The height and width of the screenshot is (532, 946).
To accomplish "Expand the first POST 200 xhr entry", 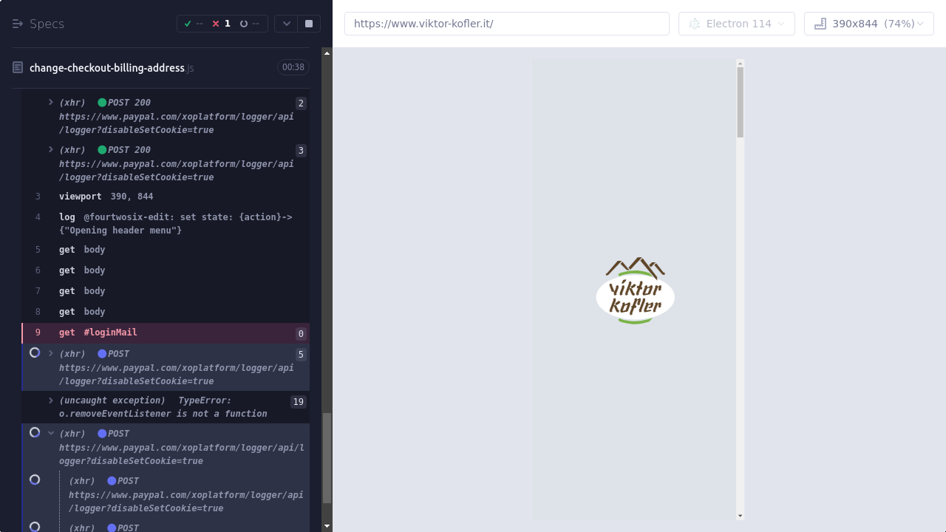I will tap(51, 103).
